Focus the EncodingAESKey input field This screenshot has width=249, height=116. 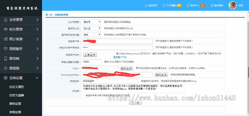coord(118,75)
